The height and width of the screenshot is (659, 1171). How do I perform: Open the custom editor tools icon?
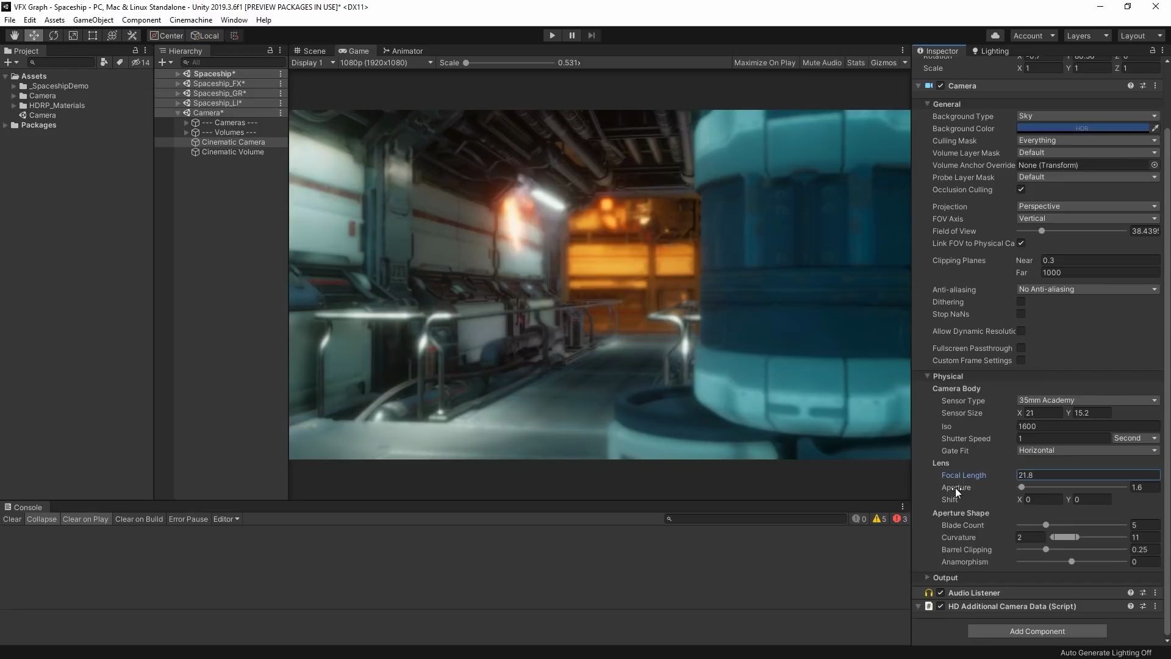coord(132,35)
